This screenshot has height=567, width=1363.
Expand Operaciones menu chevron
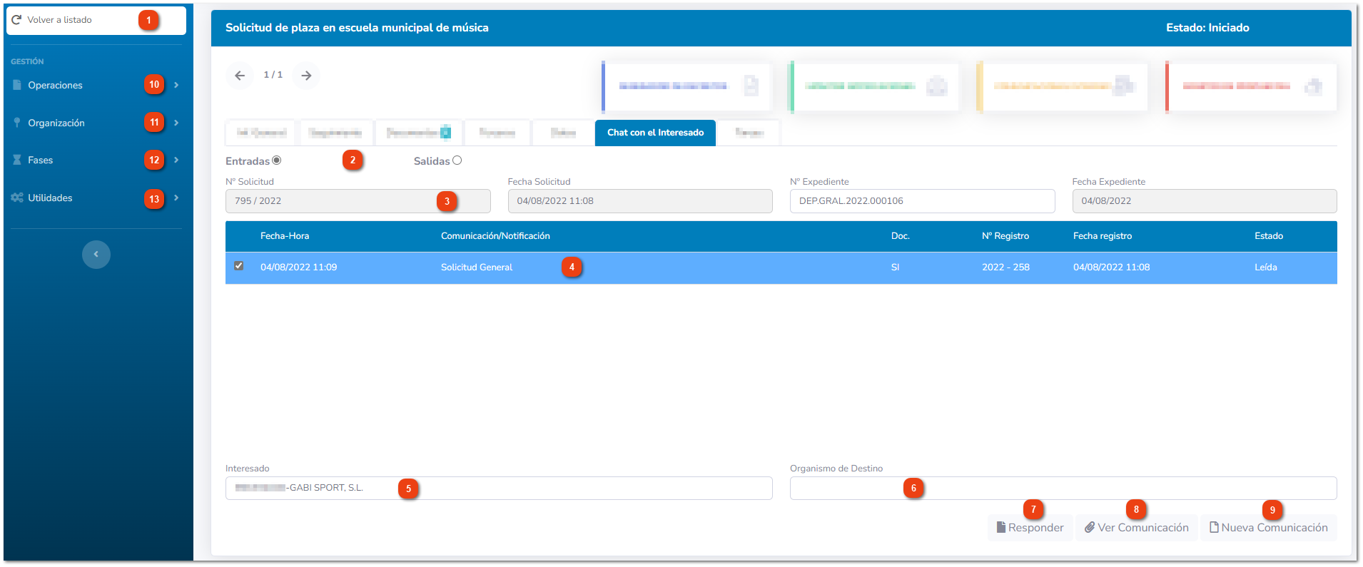176,85
